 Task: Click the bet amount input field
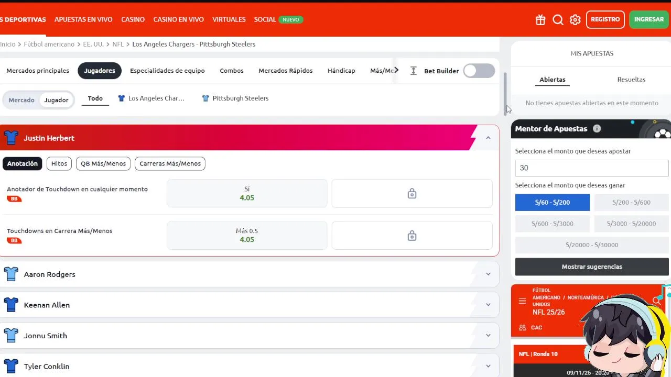click(x=592, y=168)
